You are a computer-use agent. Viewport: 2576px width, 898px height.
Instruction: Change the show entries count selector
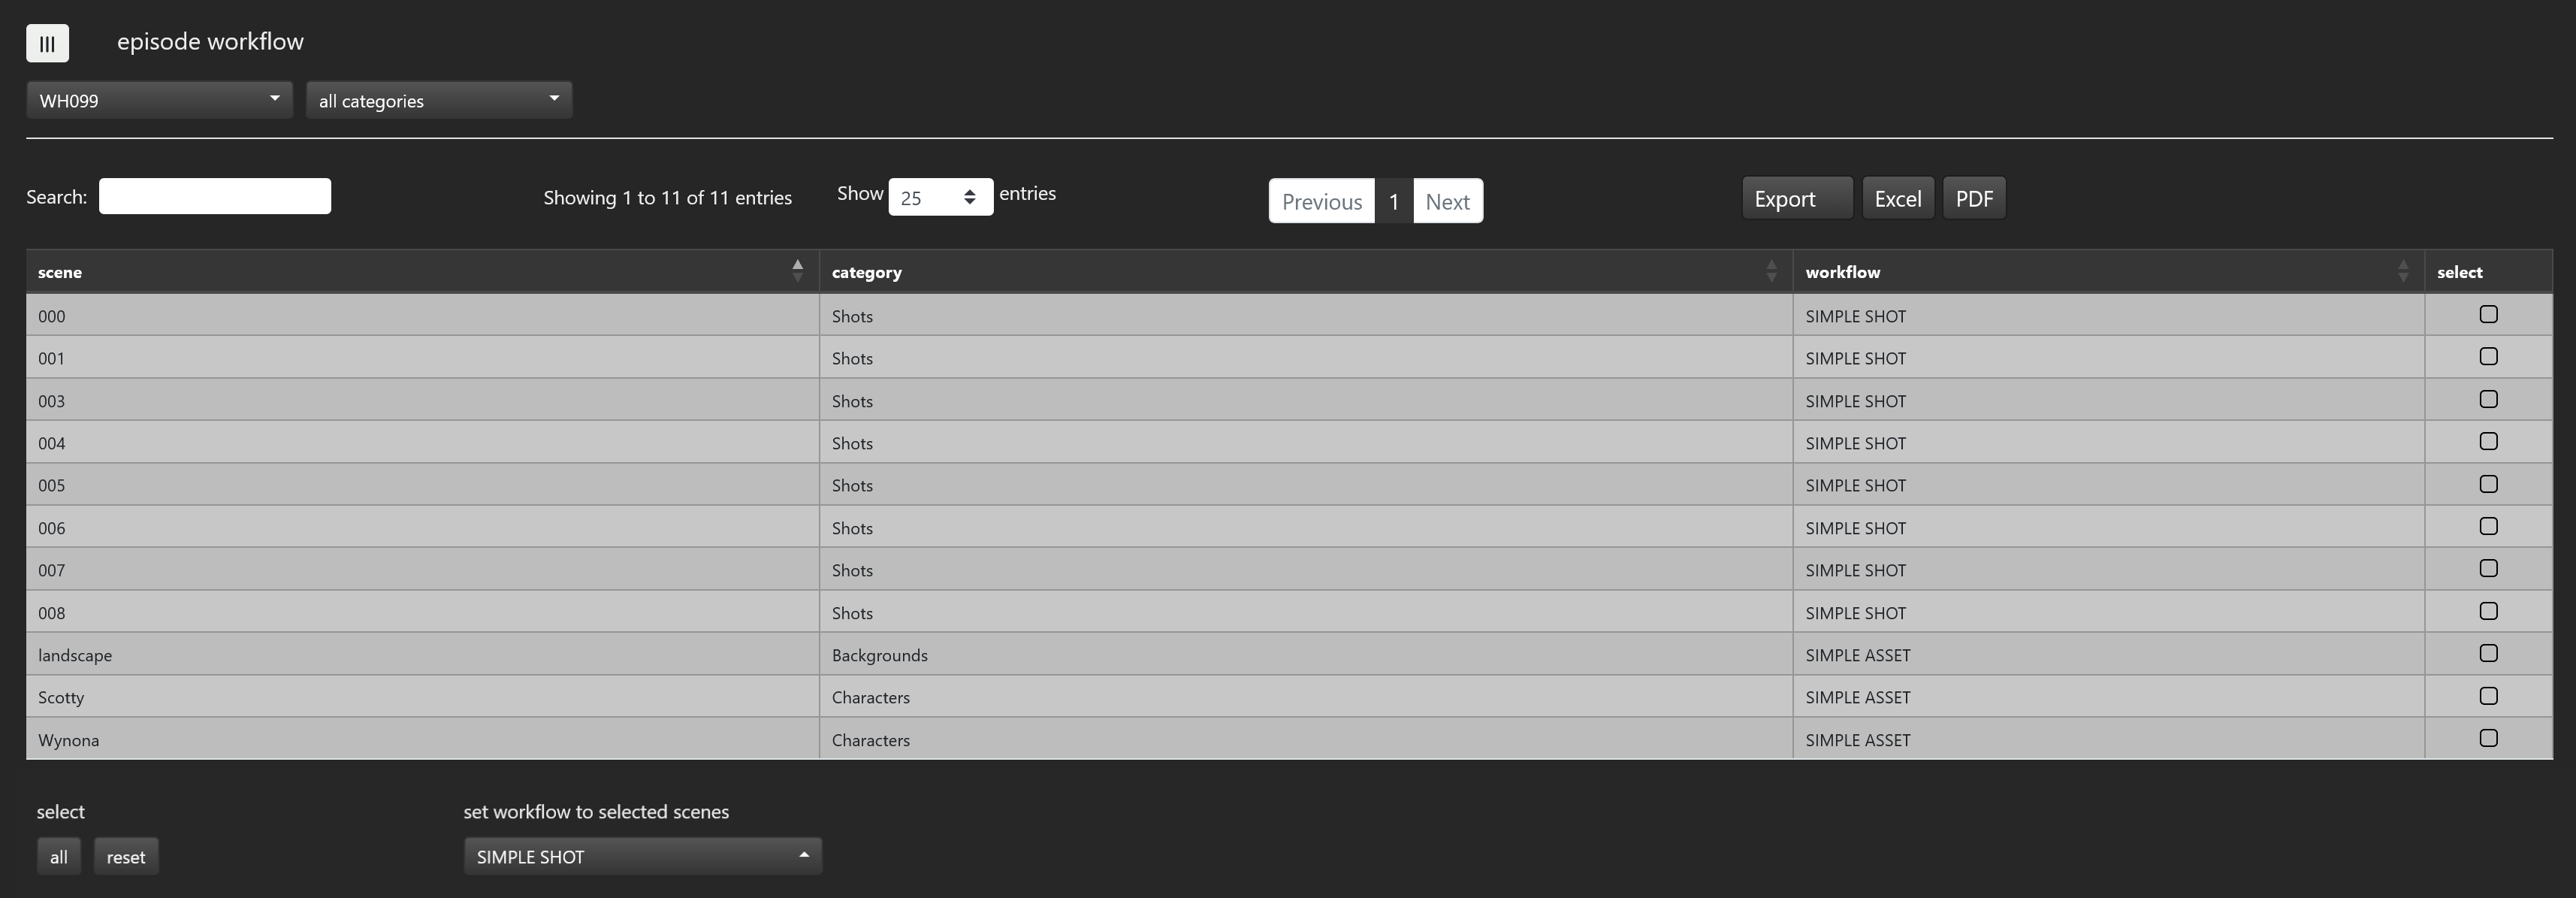(940, 197)
